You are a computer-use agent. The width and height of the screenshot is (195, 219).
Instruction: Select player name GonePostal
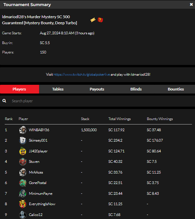(x=38, y=183)
